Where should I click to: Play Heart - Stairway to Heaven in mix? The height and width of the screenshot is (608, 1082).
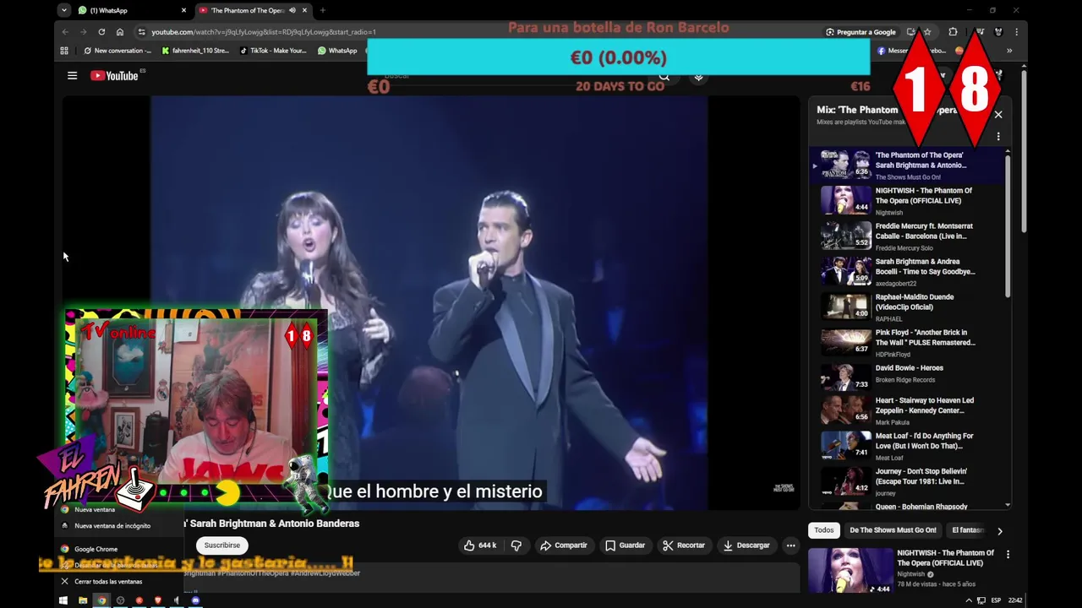[x=909, y=410]
